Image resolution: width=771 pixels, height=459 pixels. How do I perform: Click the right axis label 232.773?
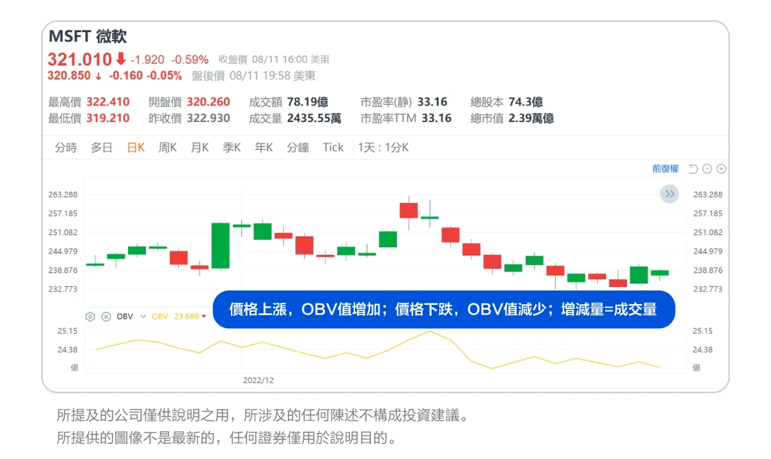coord(707,289)
